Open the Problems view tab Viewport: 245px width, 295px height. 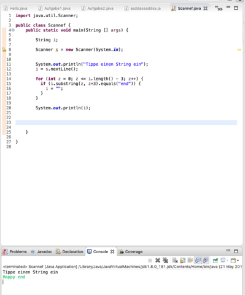(x=15, y=251)
